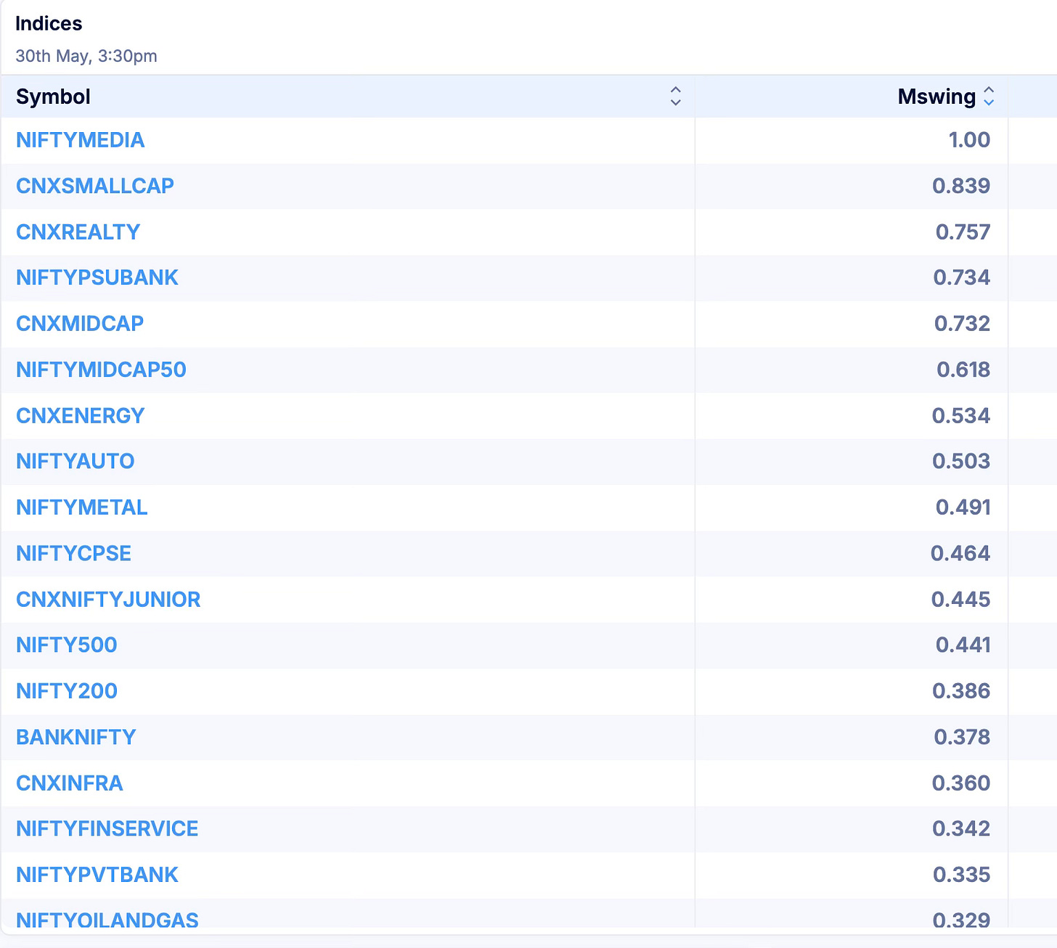Viewport: 1057px width, 948px height.
Task: Open the NIFTYAUTO index link
Action: [75, 461]
